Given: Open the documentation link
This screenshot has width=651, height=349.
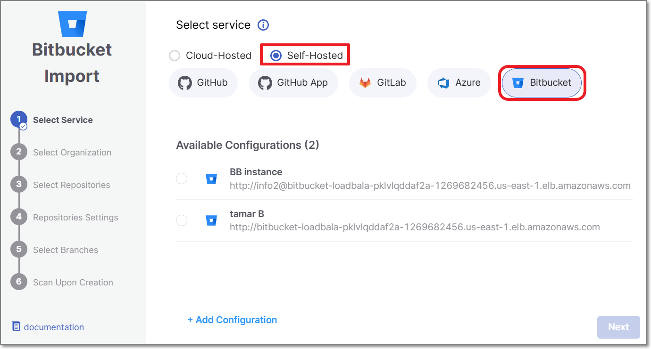Looking at the screenshot, I should tap(54, 327).
